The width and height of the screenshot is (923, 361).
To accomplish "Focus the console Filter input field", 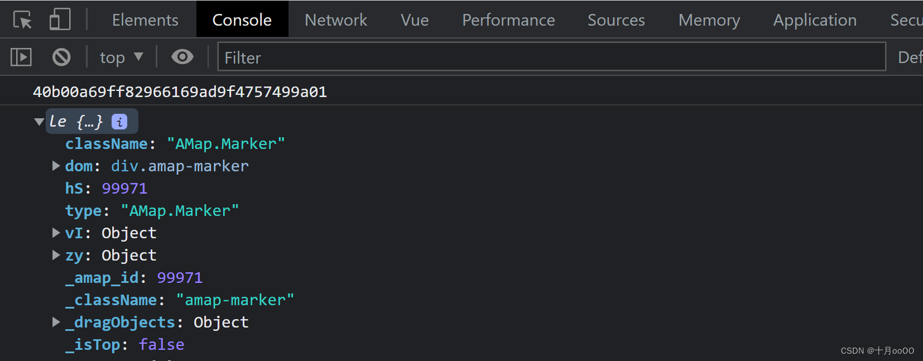I will 551,57.
